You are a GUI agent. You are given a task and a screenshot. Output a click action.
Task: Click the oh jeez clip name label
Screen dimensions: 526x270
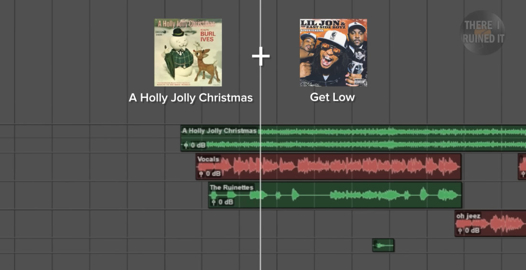[x=468, y=216]
